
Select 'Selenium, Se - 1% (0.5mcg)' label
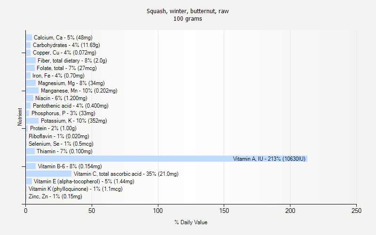click(x=61, y=144)
